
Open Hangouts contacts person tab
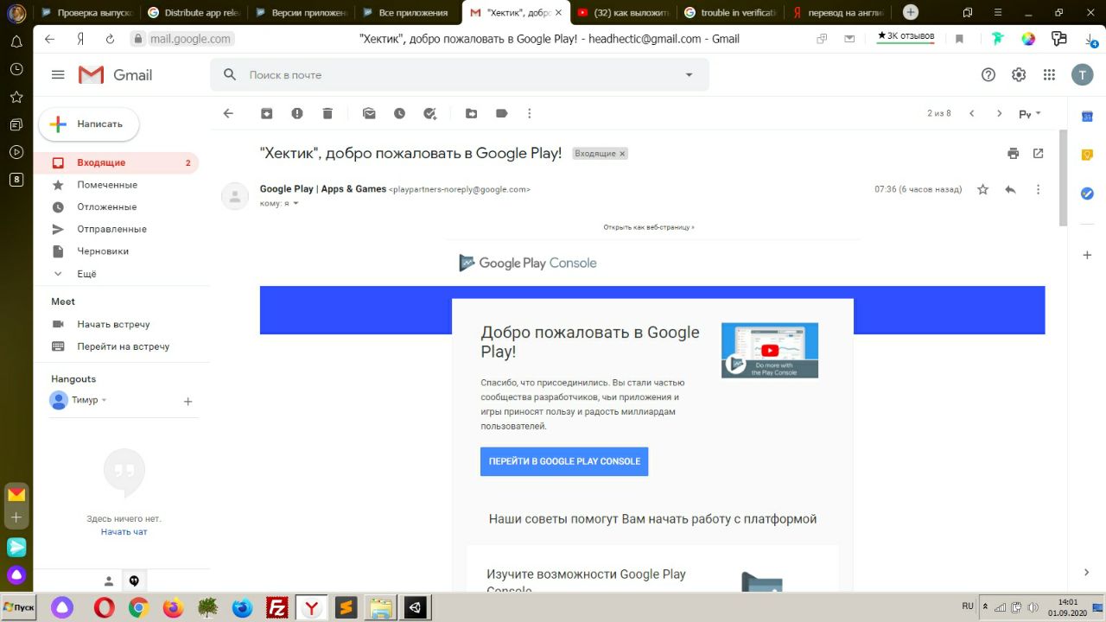coord(109,581)
